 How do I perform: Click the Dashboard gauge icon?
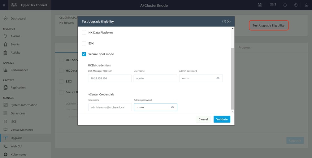click(6, 19)
